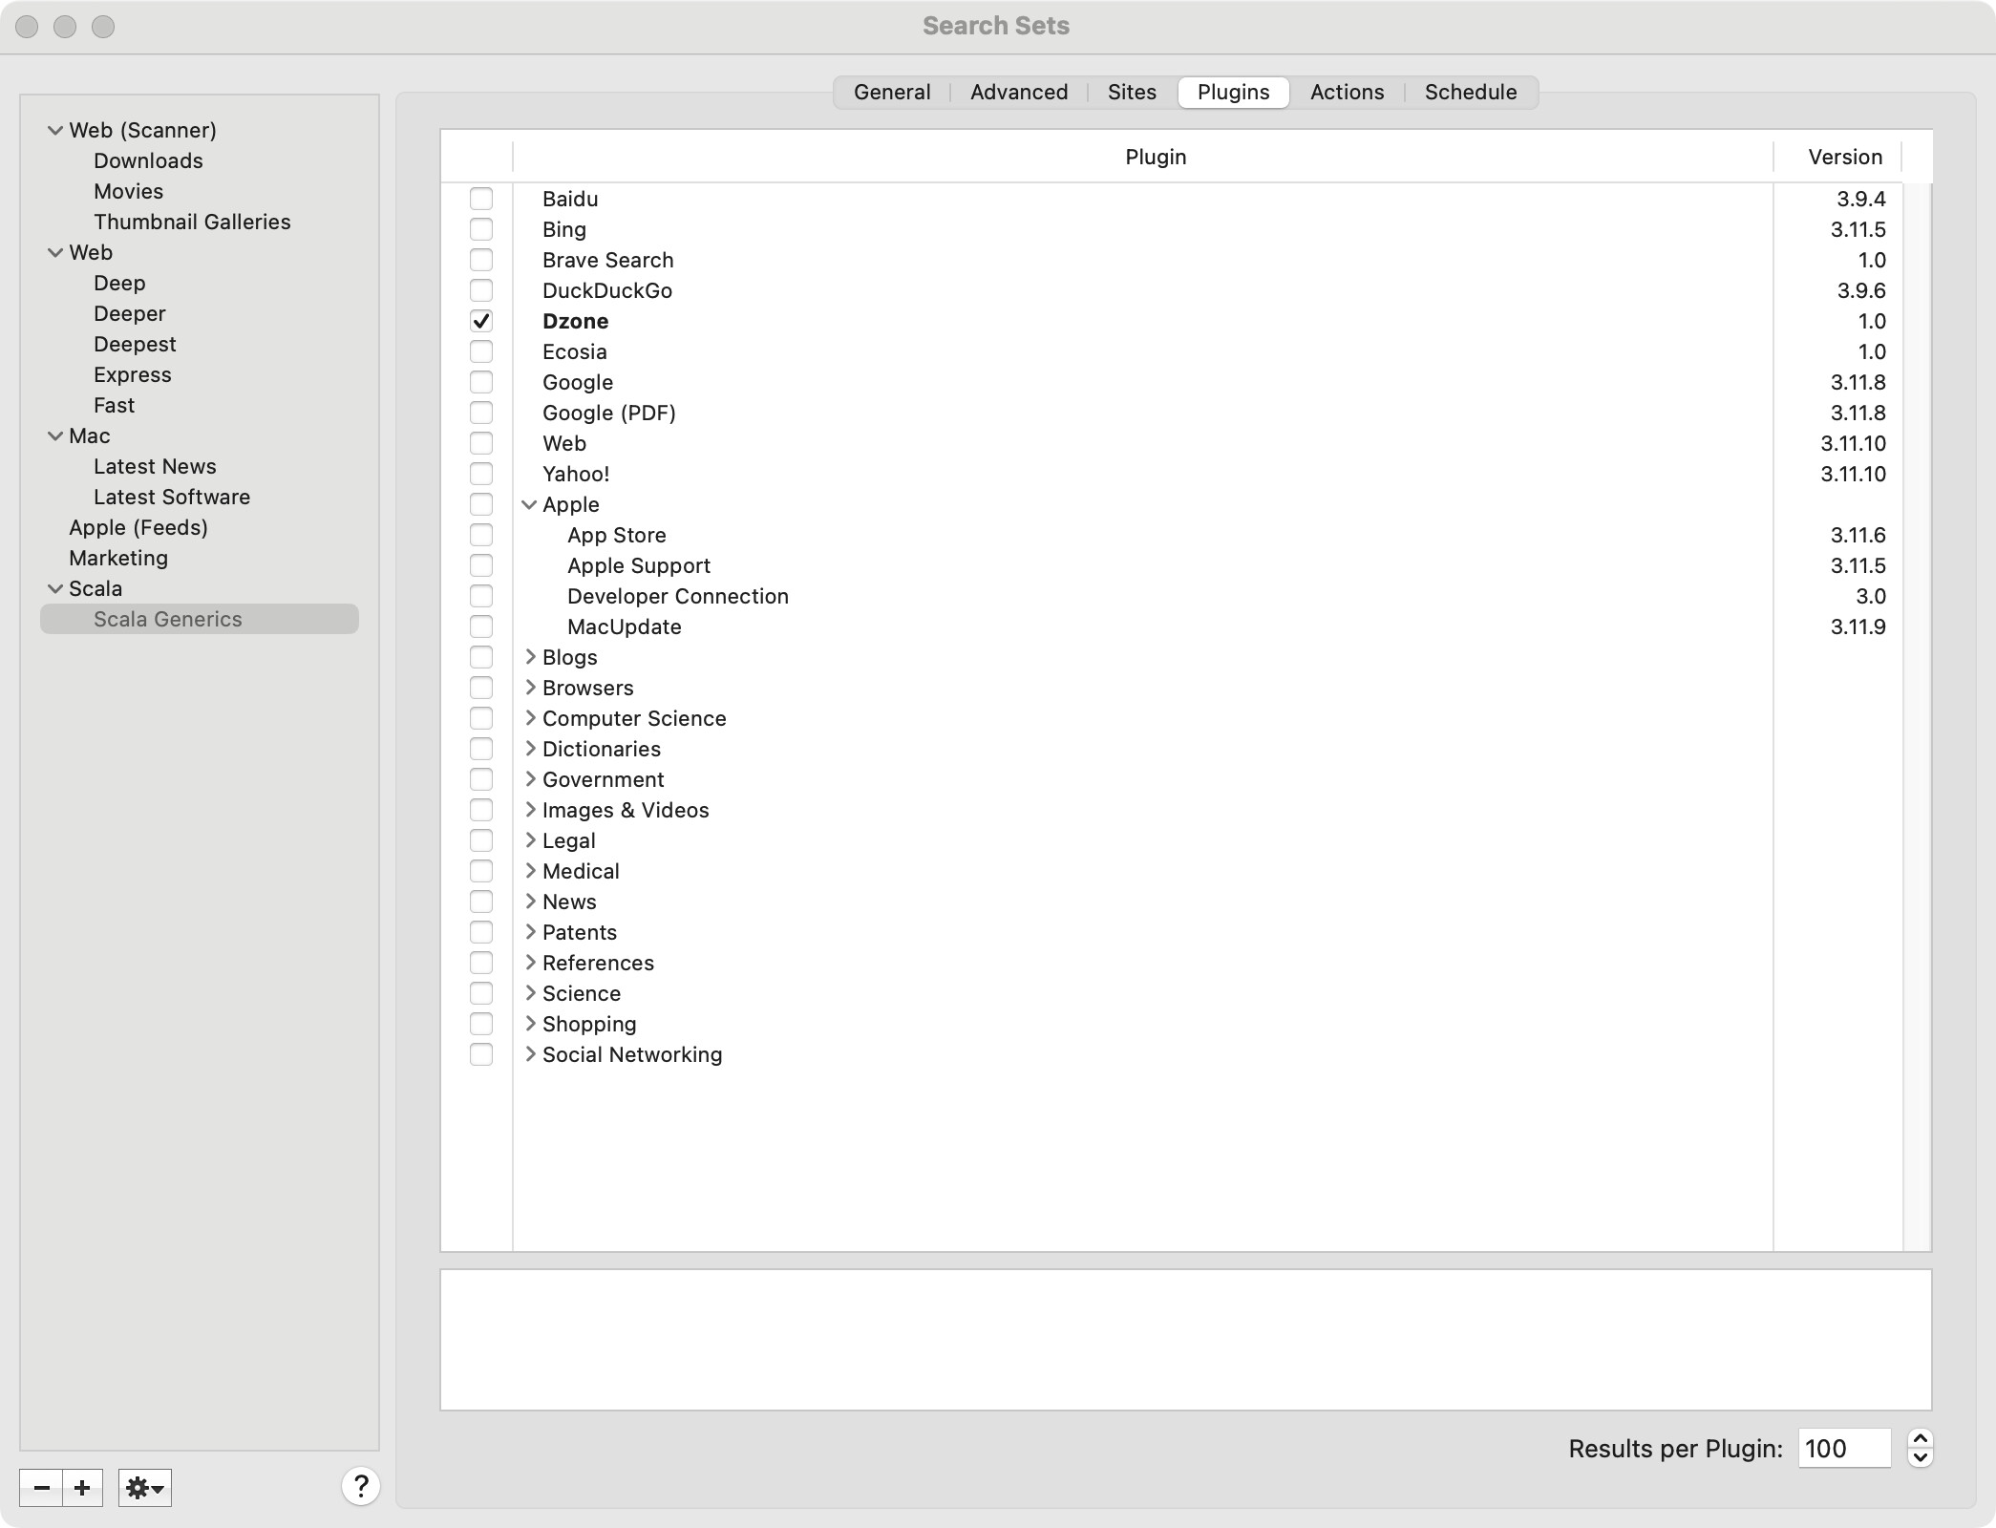Check the Shopping group checkbox
Screen dimensions: 1996x1528
(481, 1024)
